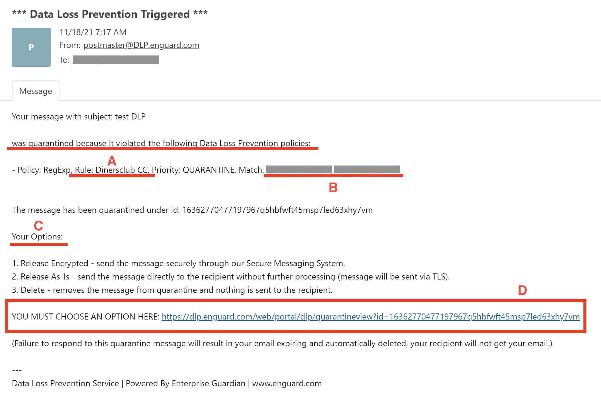The height and width of the screenshot is (405, 601).
Task: Click the redacted recipient address in To field
Action: (116, 60)
